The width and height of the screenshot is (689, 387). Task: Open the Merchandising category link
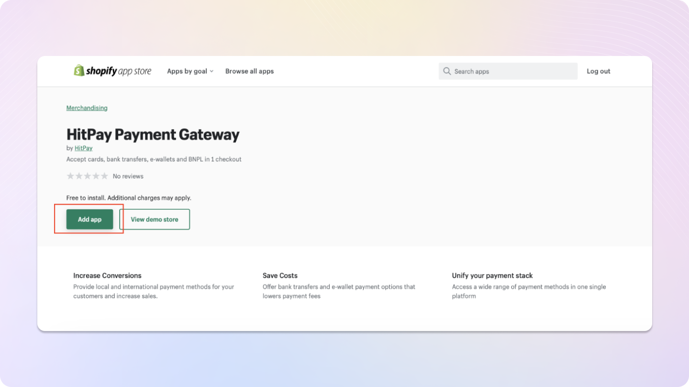tap(87, 108)
